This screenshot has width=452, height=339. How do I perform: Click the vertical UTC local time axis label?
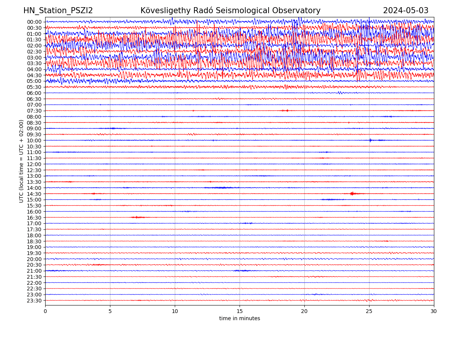point(22,161)
